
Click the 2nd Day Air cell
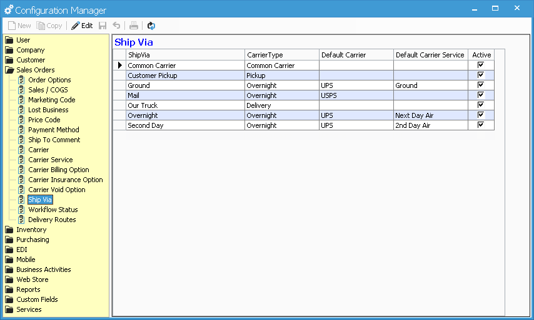coord(431,125)
